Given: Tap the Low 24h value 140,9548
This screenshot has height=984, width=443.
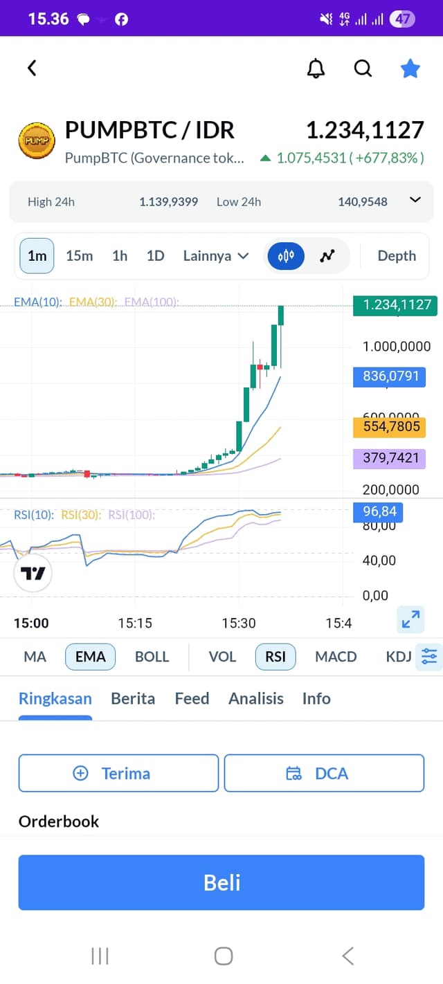Looking at the screenshot, I should point(363,202).
